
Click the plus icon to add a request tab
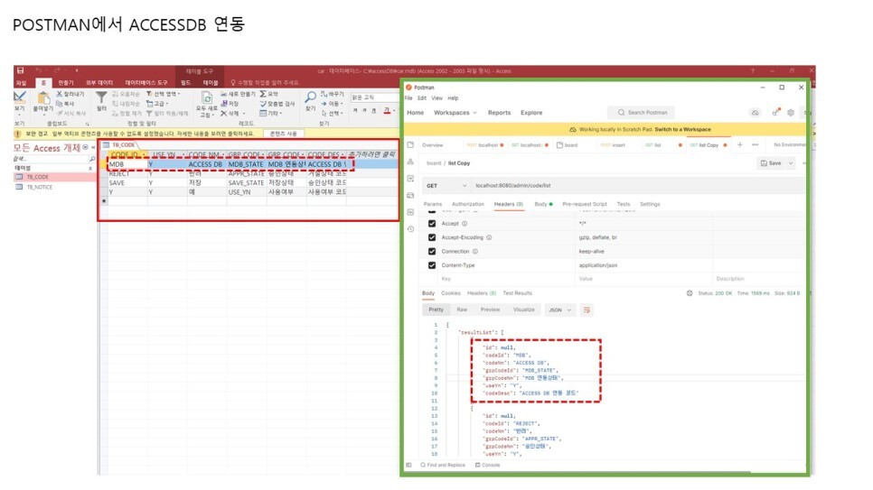tap(740, 144)
